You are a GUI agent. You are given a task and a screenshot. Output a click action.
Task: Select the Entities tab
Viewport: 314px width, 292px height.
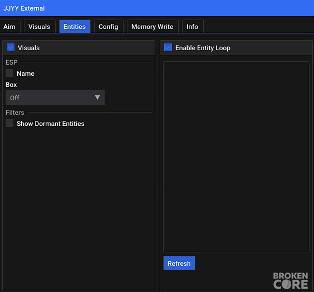click(x=75, y=26)
